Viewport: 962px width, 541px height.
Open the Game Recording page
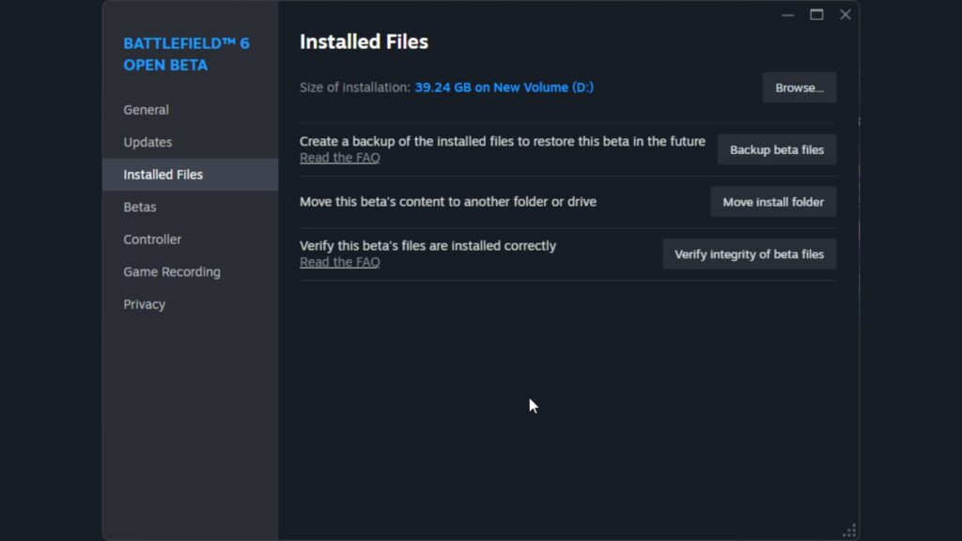pyautogui.click(x=172, y=271)
